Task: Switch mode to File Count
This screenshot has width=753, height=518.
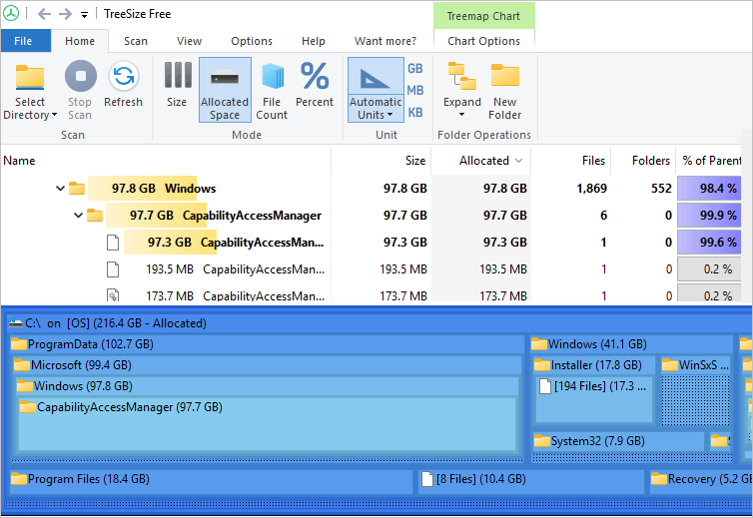Action: (272, 91)
